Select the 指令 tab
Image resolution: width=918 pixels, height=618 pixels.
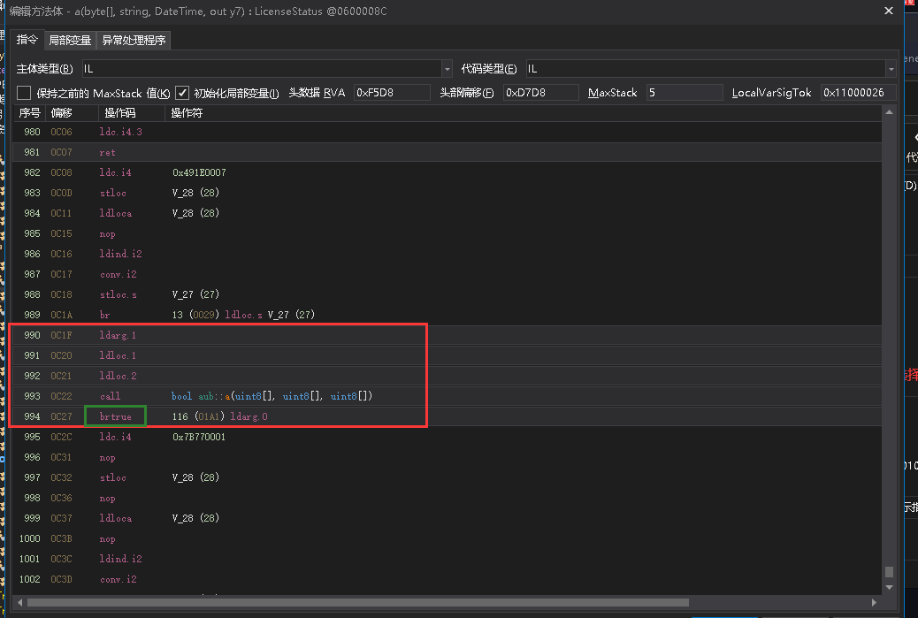pyautogui.click(x=27, y=40)
